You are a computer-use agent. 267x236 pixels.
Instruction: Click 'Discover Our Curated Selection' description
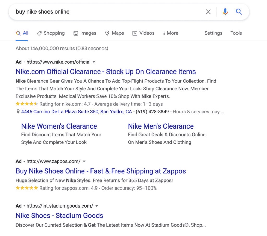click(x=49, y=225)
